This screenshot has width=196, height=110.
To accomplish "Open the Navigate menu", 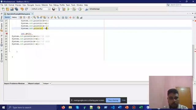I will [31, 5].
